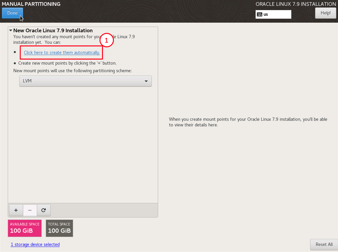Collapse the New Oracle Linux 7.9 Installation section
The width and height of the screenshot is (338, 252).
point(11,30)
